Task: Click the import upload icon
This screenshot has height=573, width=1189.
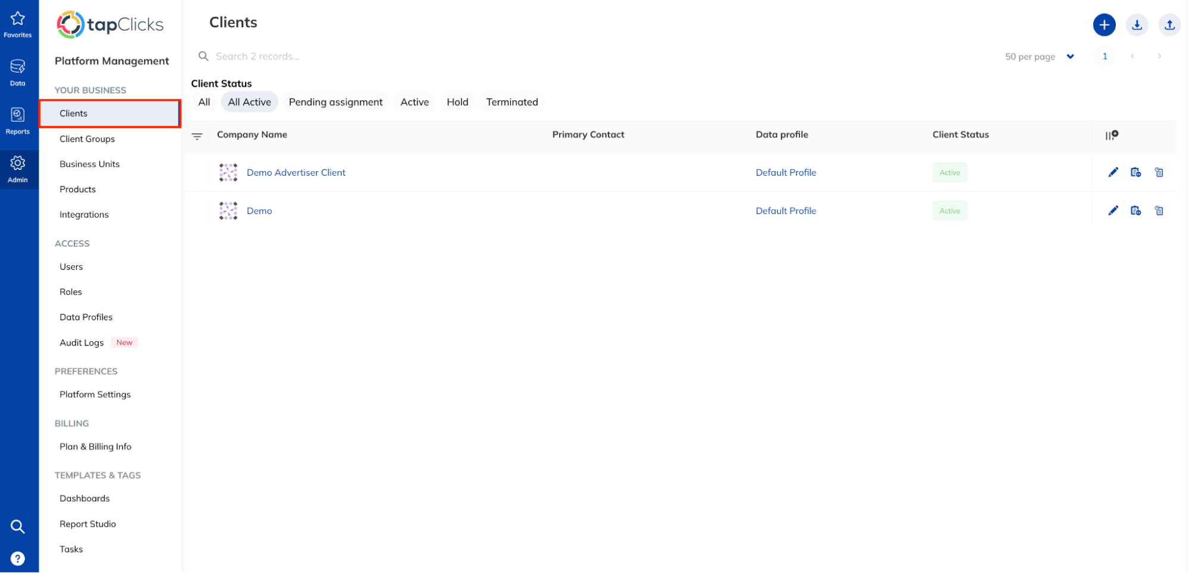Action: [x=1169, y=25]
